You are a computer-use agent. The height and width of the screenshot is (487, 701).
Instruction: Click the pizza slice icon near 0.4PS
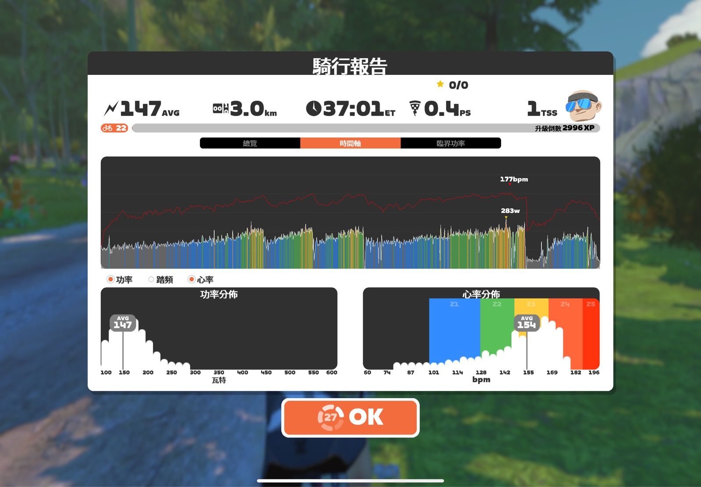(x=414, y=108)
